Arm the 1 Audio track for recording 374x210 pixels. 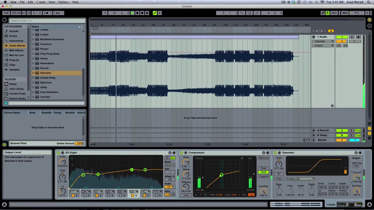pos(359,37)
